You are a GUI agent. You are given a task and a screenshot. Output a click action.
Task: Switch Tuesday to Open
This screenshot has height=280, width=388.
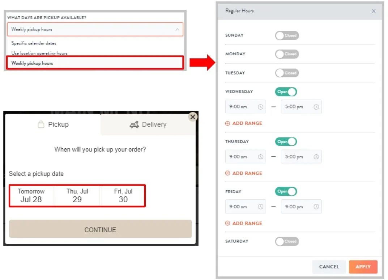pos(287,73)
